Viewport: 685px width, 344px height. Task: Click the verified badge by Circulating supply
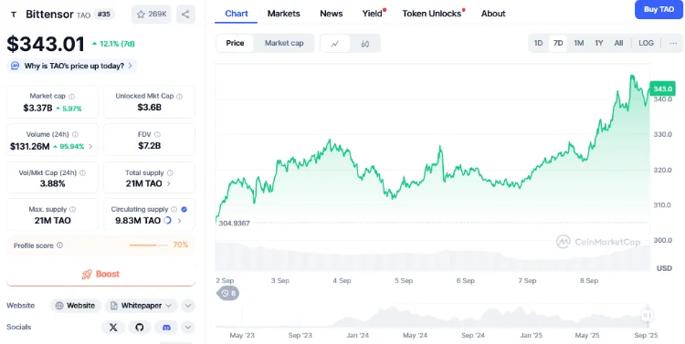pyautogui.click(x=184, y=210)
